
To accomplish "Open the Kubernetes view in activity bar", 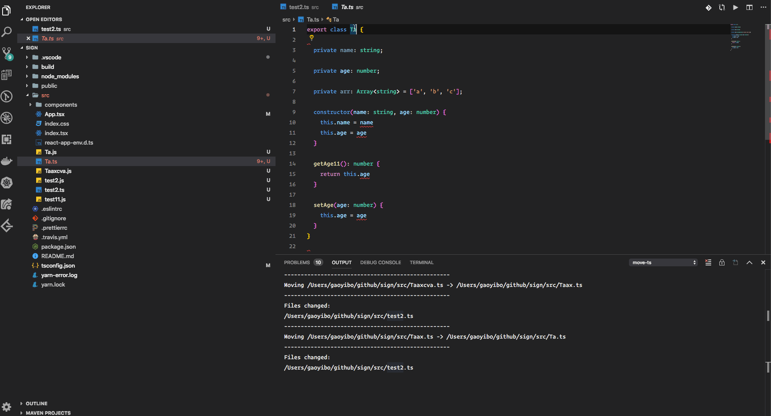I will click(x=7, y=182).
